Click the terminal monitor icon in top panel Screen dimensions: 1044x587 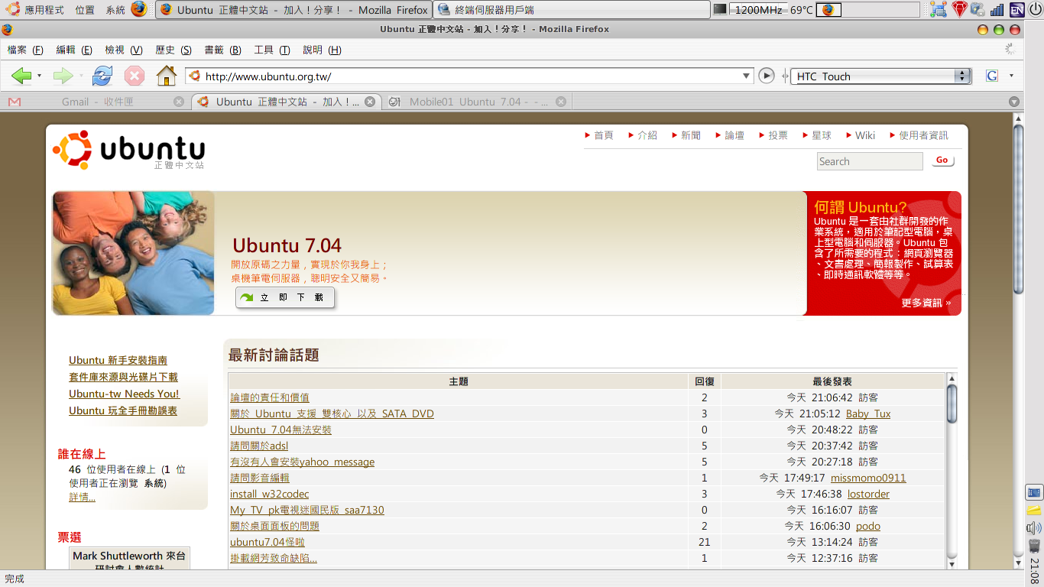720,9
